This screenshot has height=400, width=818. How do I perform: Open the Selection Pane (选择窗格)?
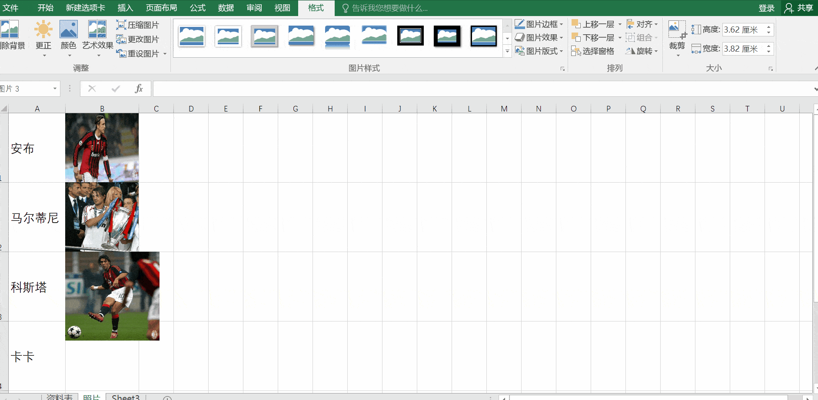tap(593, 51)
